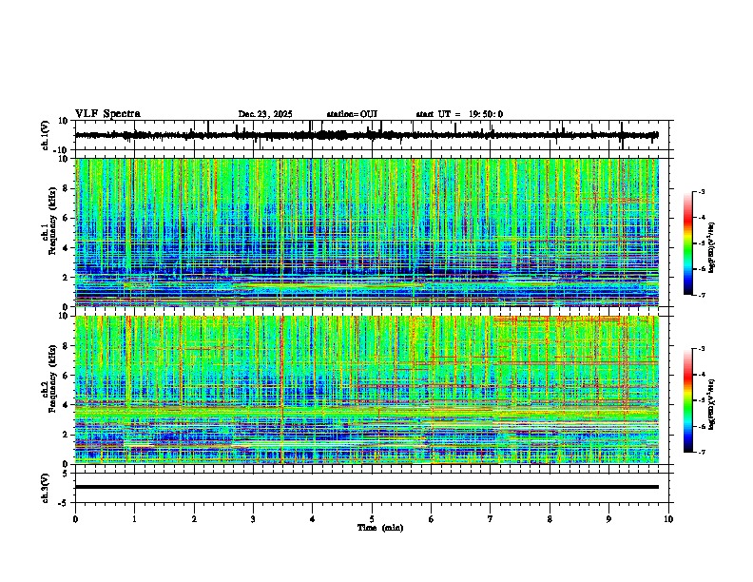Click the ch.1 spectrogram color scale bar
The image size is (753, 582).
(688, 242)
